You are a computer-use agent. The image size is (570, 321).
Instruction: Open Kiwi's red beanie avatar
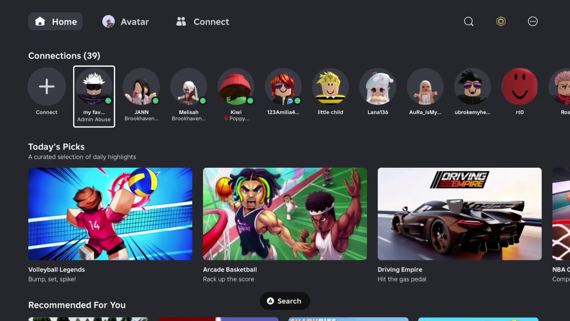(x=236, y=86)
